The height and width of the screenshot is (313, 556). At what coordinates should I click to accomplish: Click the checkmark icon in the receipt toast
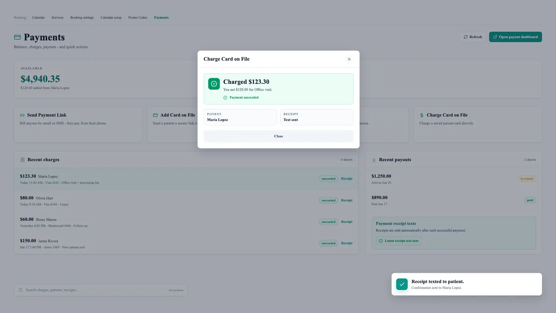[x=402, y=284]
